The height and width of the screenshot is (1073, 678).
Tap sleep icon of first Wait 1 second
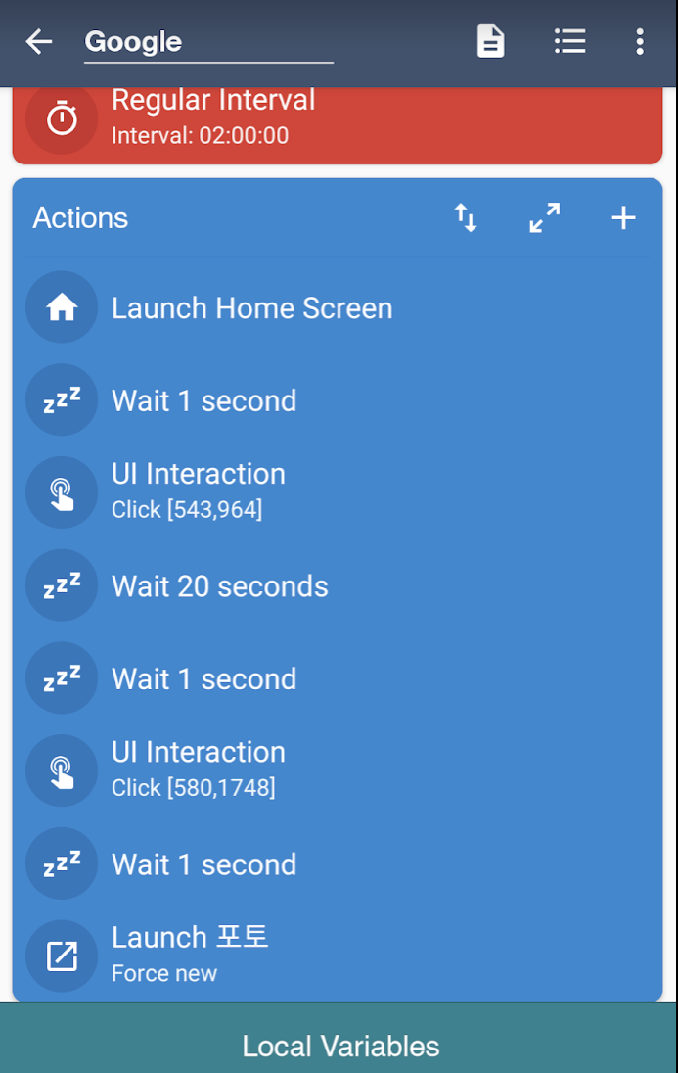(x=62, y=399)
